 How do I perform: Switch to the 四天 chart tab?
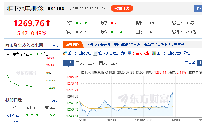pos(103,63)
